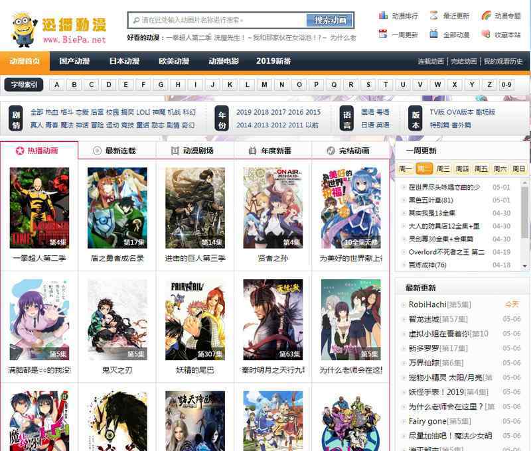
Task: Select 0-9 in letter index
Action: (506, 85)
